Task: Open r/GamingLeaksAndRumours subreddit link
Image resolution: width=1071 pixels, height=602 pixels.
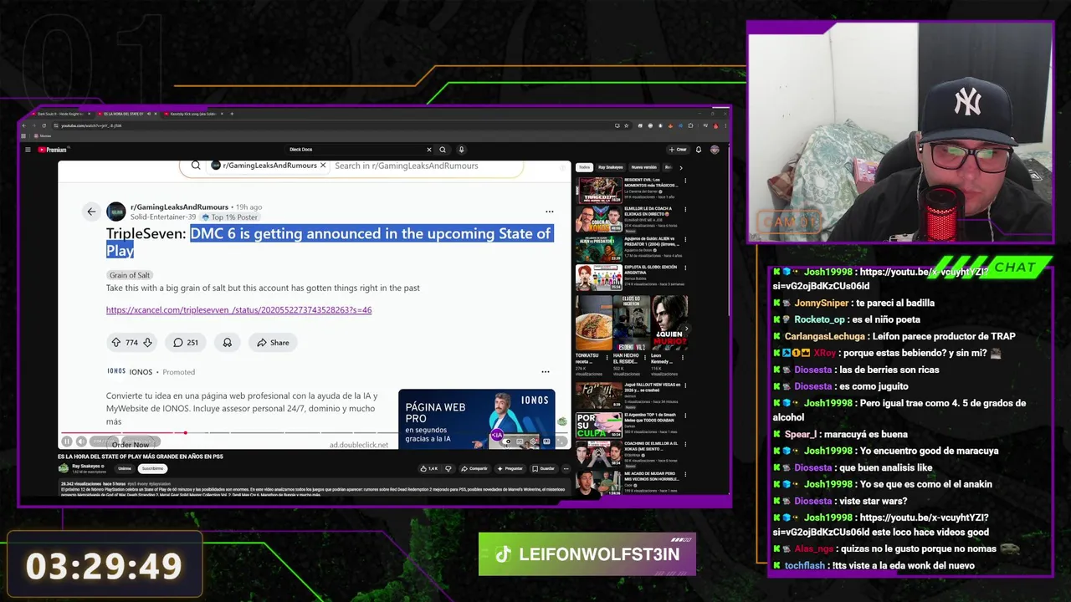Action: coord(179,207)
